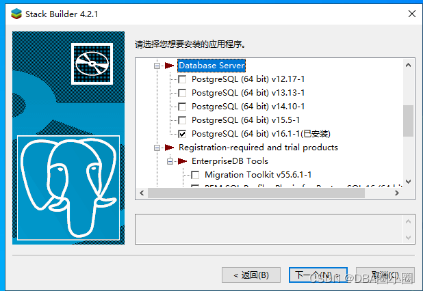Viewport: 423px width, 291px height.
Task: Click the back button 返回(B)
Action: pyautogui.click(x=251, y=275)
